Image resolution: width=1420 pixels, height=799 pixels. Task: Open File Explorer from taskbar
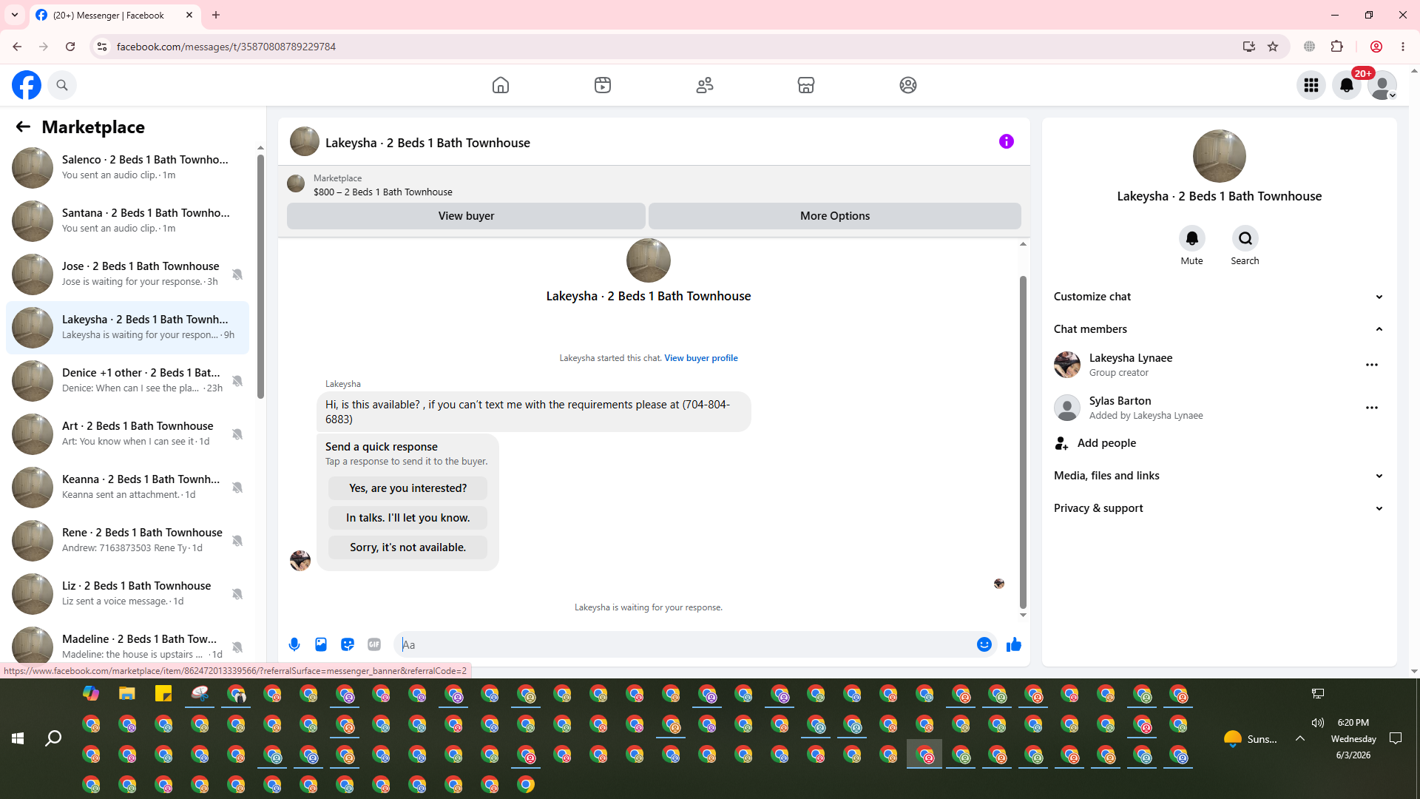127,694
